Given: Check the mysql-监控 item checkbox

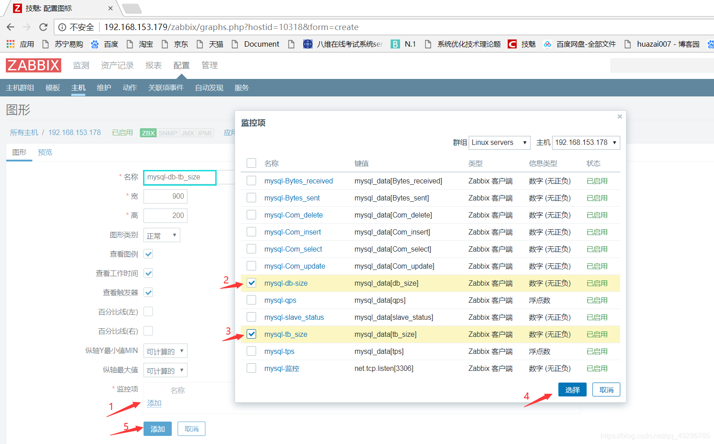Looking at the screenshot, I should (x=252, y=368).
